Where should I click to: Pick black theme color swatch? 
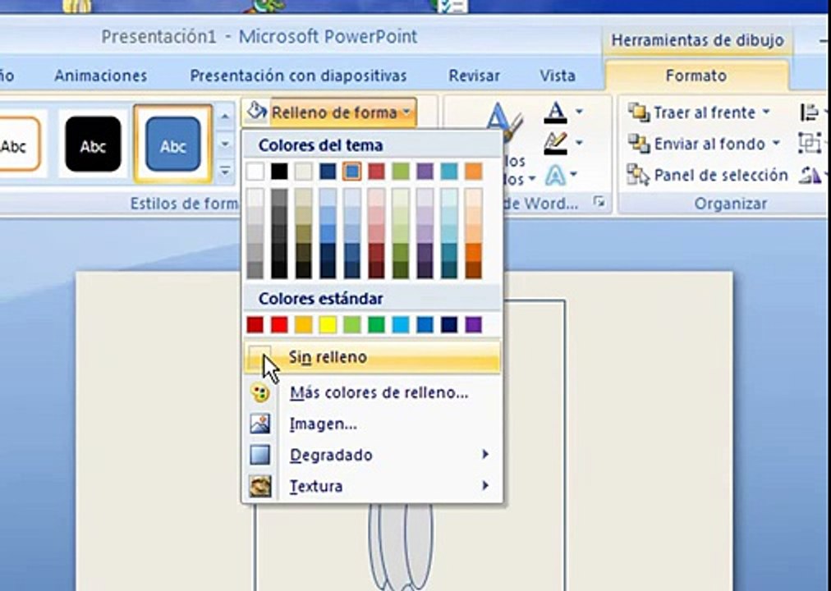click(279, 171)
